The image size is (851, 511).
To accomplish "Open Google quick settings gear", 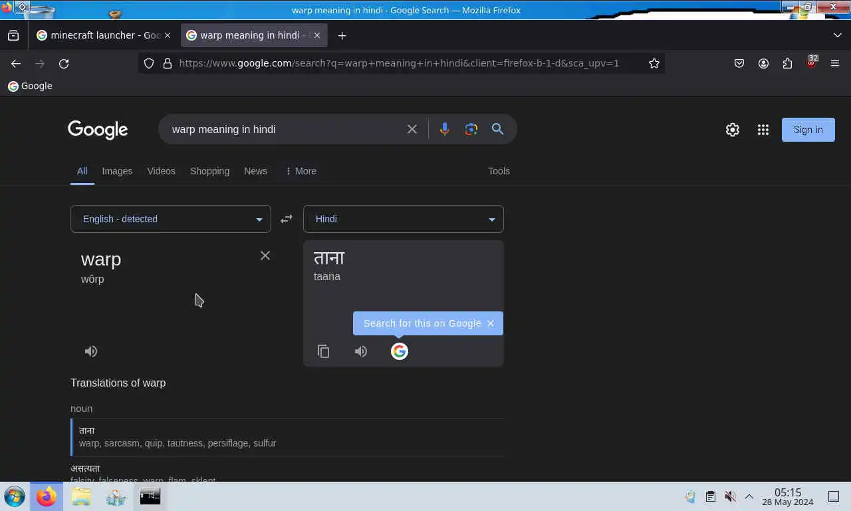I will (x=733, y=130).
